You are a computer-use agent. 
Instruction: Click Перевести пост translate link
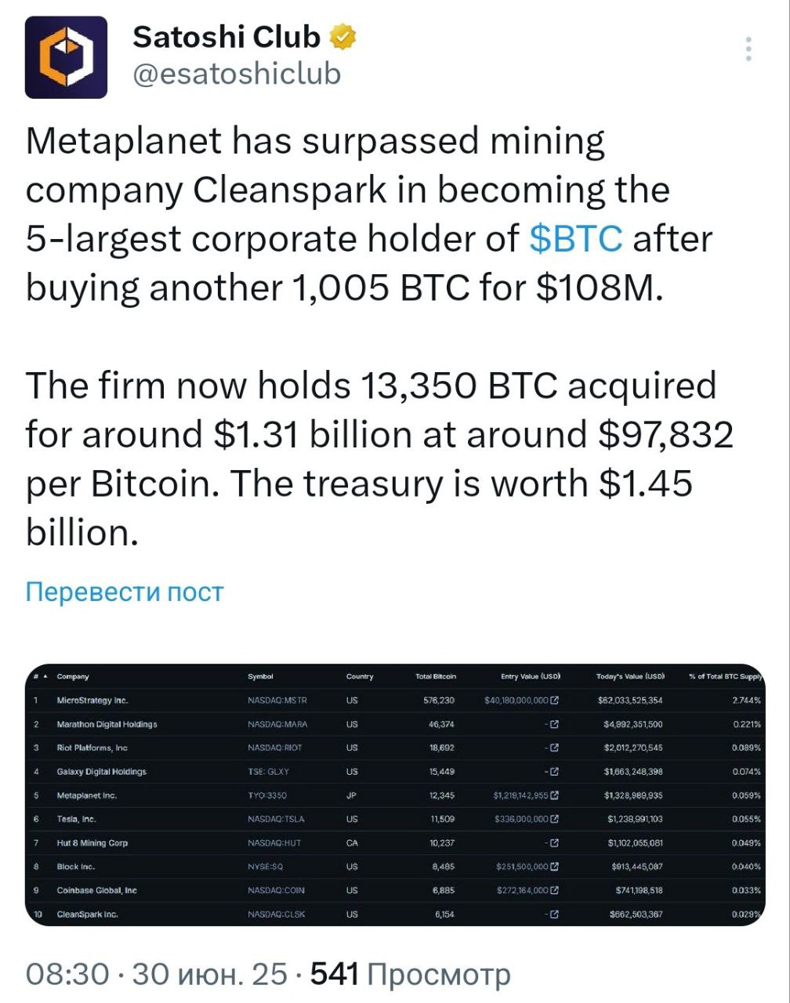point(125,592)
